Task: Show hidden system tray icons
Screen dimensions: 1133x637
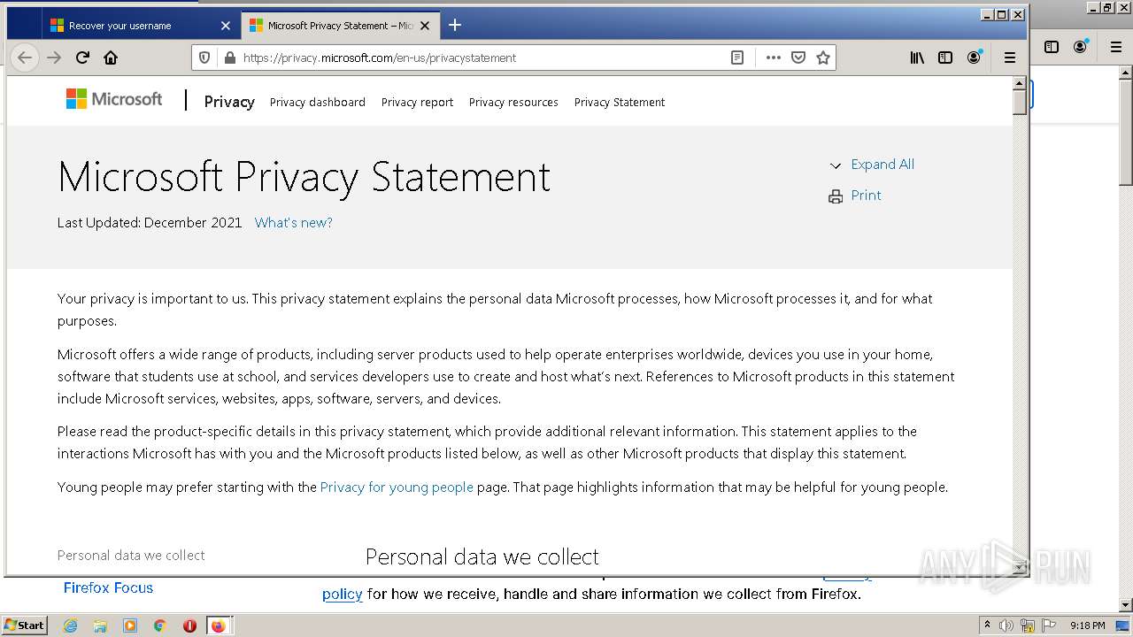Action: pos(987,625)
